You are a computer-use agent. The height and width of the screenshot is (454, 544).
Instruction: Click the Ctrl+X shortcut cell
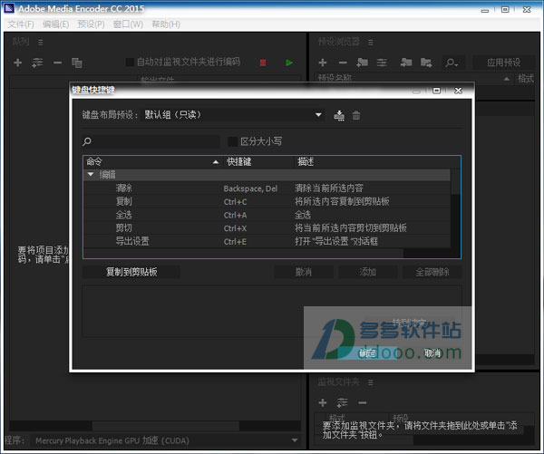click(235, 228)
